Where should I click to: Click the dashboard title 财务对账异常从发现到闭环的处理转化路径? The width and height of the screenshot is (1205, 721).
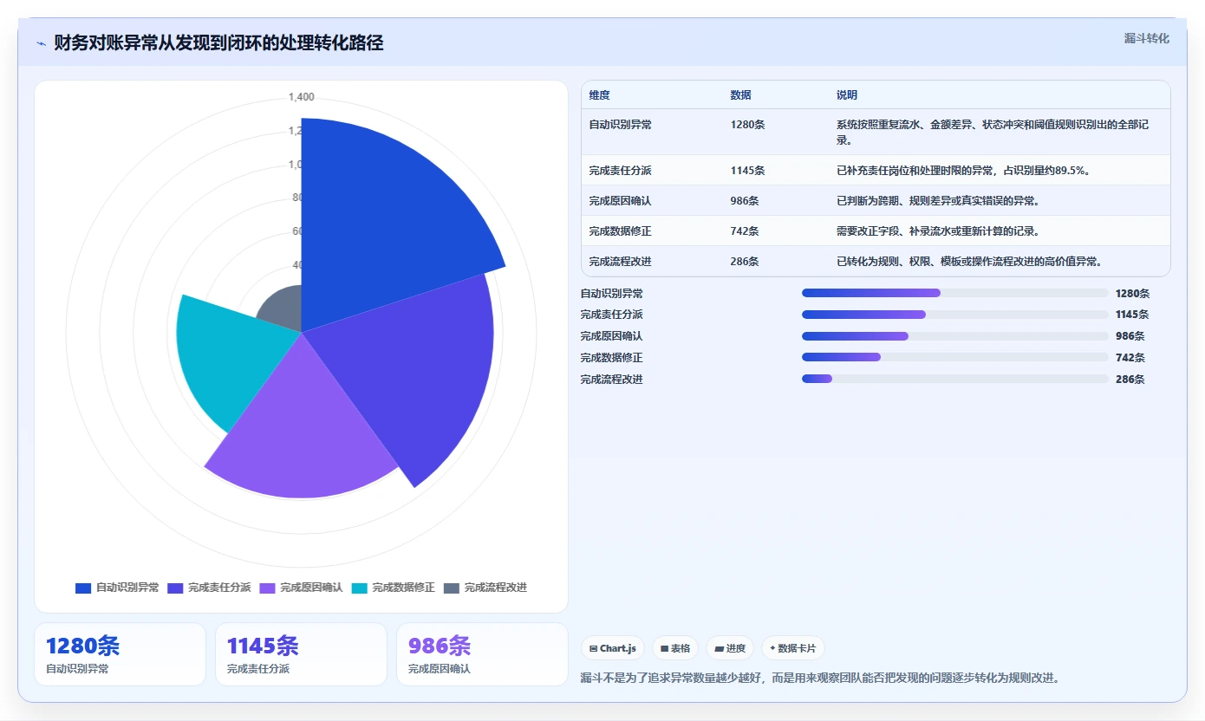[x=218, y=42]
